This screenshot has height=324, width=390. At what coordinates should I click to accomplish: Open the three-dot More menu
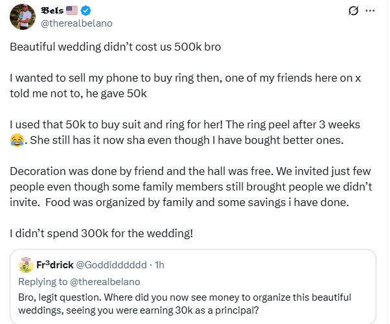[370, 10]
